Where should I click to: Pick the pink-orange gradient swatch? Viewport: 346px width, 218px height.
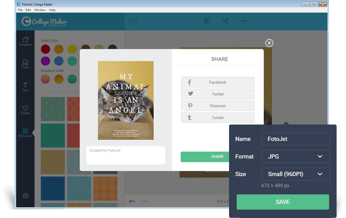coord(46,79)
